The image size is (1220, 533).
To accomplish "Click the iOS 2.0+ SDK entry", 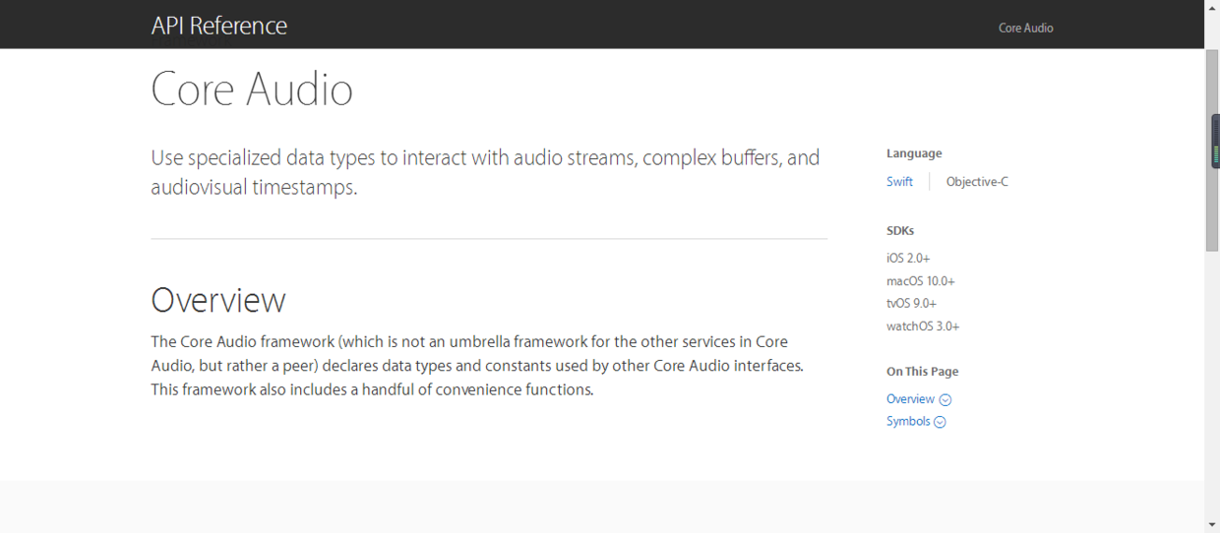I will coord(908,258).
